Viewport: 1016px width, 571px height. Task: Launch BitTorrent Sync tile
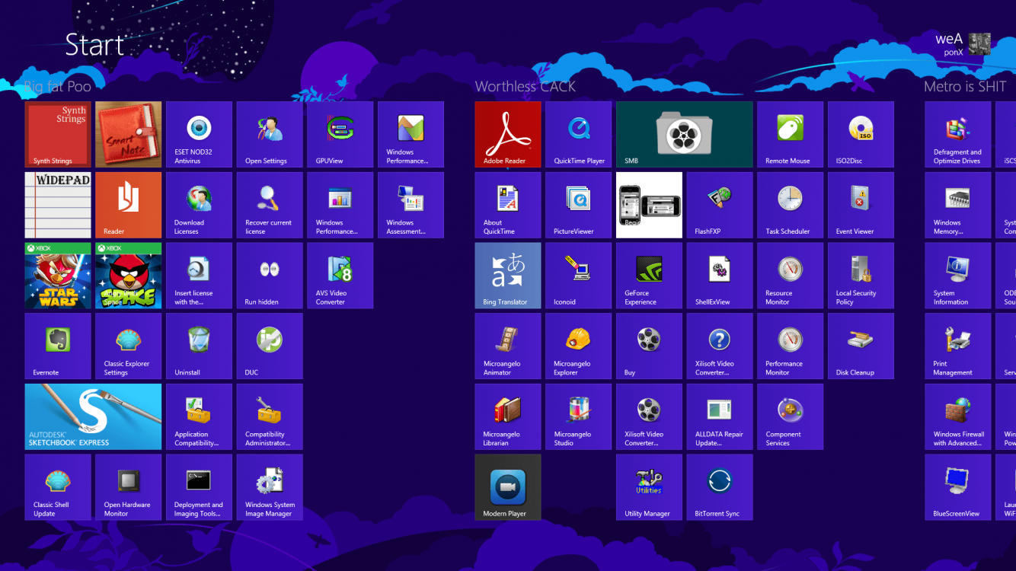click(x=719, y=487)
